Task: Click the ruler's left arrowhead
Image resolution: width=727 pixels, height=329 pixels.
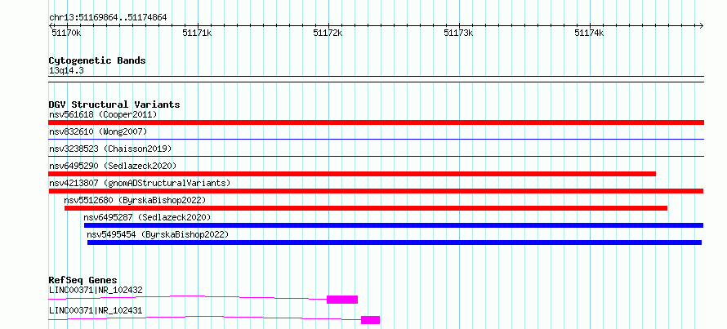Action: coord(51,25)
